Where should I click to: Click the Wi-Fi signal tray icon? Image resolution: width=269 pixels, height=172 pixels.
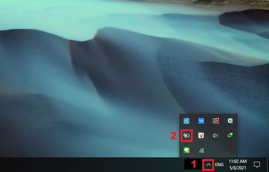click(202, 150)
